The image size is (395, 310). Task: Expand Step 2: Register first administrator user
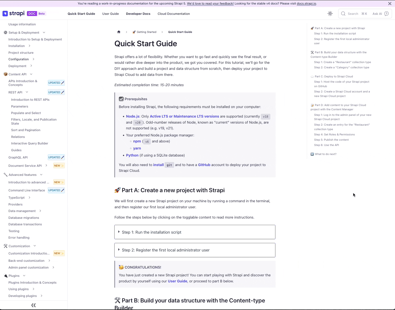pyautogui.click(x=195, y=250)
